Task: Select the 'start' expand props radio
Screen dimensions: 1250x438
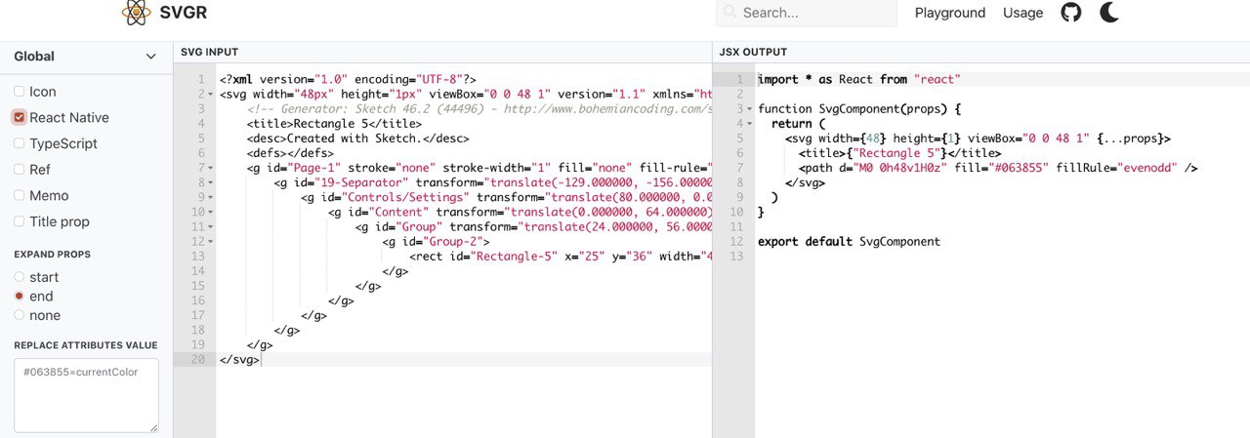Action: pos(20,277)
